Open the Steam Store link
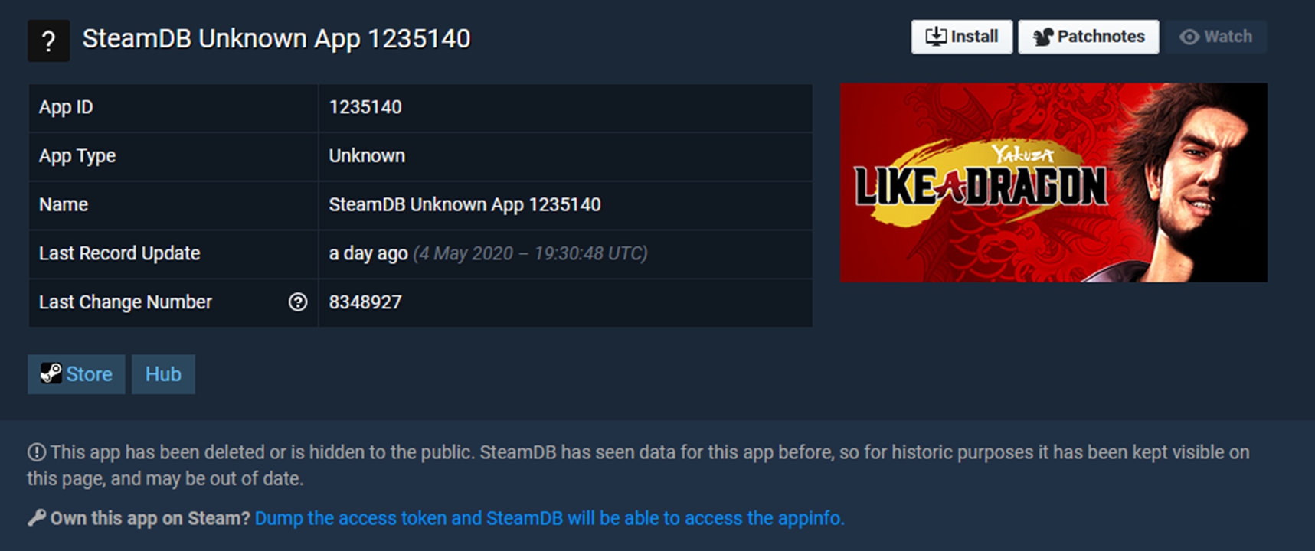 pos(77,374)
